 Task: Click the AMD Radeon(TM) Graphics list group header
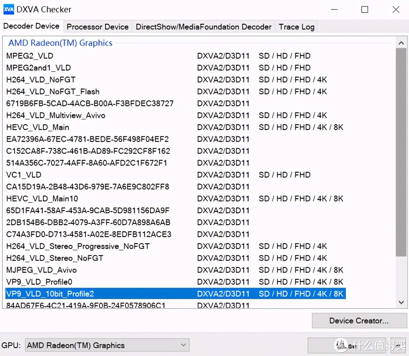tap(60, 43)
